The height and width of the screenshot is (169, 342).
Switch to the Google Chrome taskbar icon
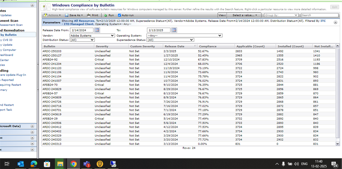tap(74, 164)
